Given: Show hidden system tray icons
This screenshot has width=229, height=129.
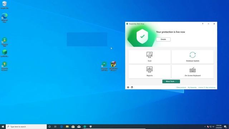Looking at the screenshot, I should point(205,126).
